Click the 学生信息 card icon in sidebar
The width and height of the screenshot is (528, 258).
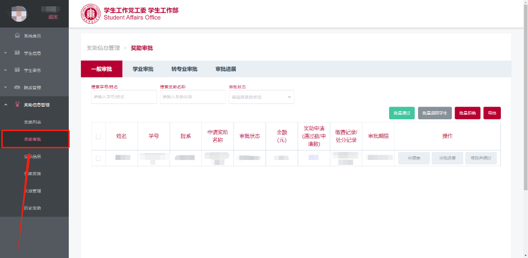click(17, 53)
